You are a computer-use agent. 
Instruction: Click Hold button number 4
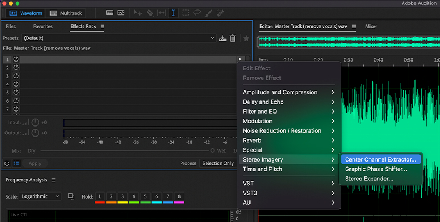click(134, 196)
